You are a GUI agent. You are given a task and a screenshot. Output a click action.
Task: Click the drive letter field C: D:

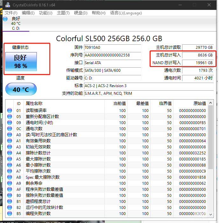(x=113, y=78)
